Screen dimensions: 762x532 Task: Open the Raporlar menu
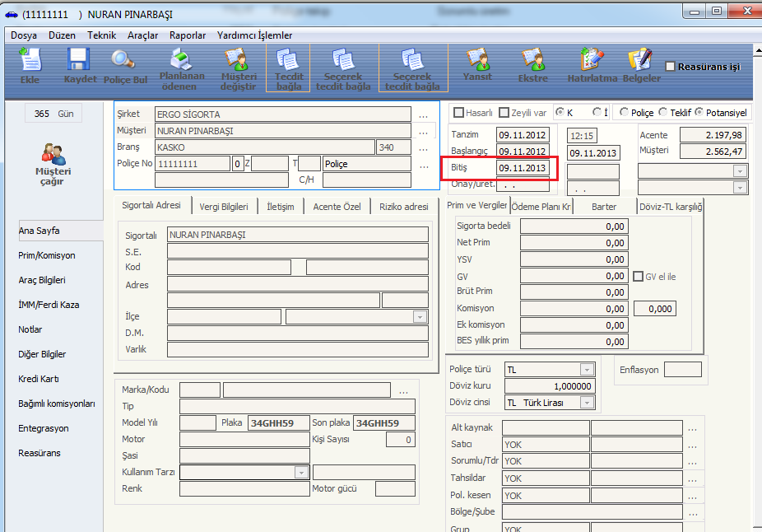point(188,35)
